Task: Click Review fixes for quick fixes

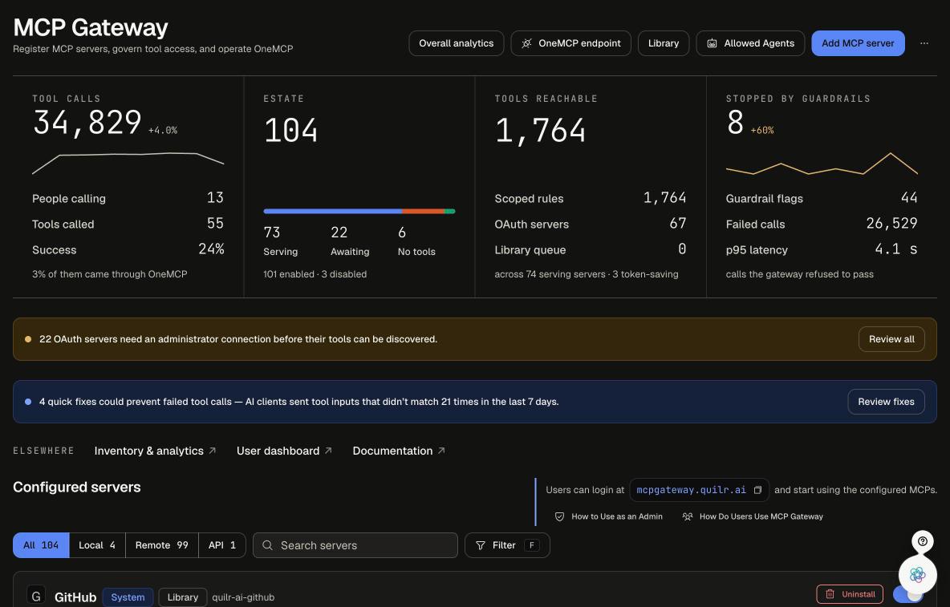Action: (886, 401)
